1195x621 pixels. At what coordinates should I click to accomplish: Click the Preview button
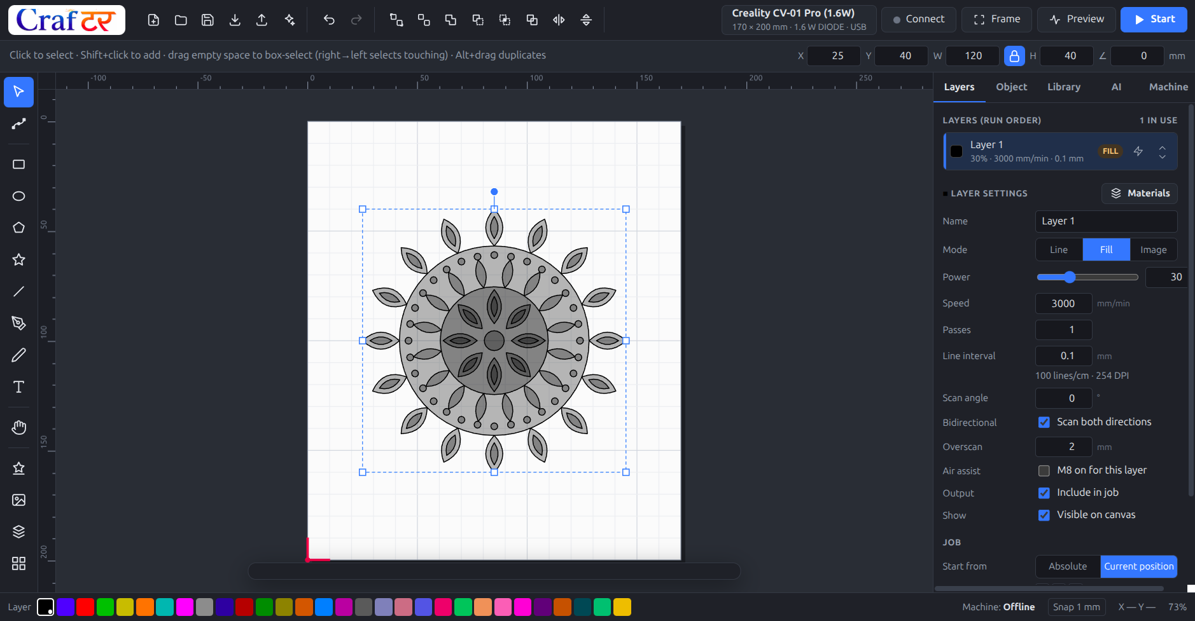(x=1076, y=20)
